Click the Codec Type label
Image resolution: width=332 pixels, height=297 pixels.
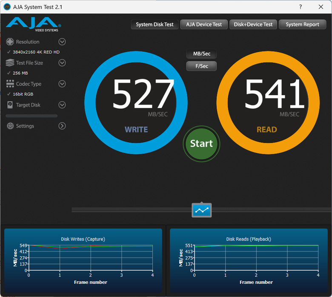pos(29,84)
